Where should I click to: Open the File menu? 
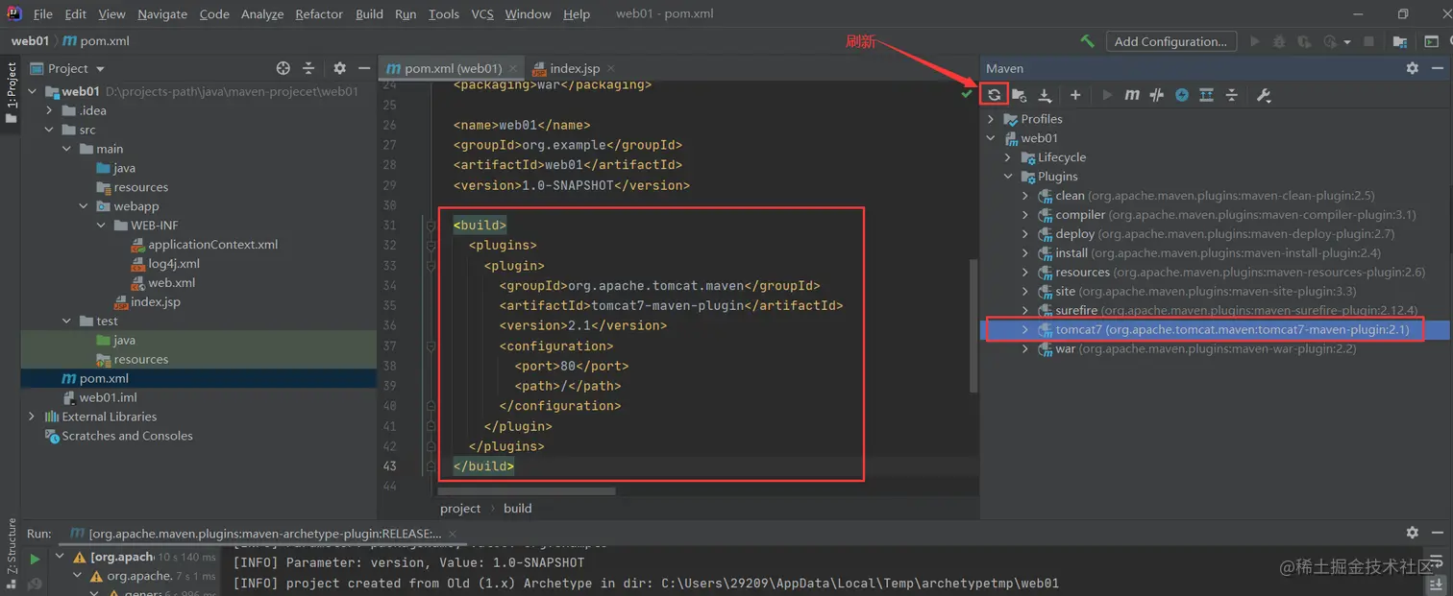[42, 14]
